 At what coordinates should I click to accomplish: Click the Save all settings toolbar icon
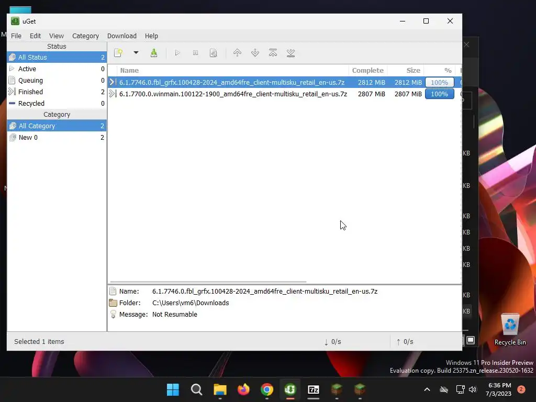[x=154, y=53]
